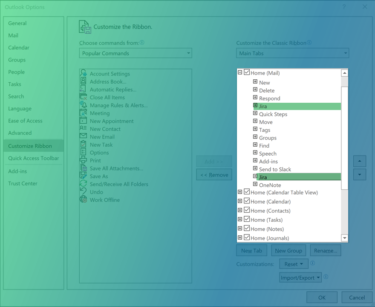Open the Customize the Classic Ribbon dropdown

[292, 53]
